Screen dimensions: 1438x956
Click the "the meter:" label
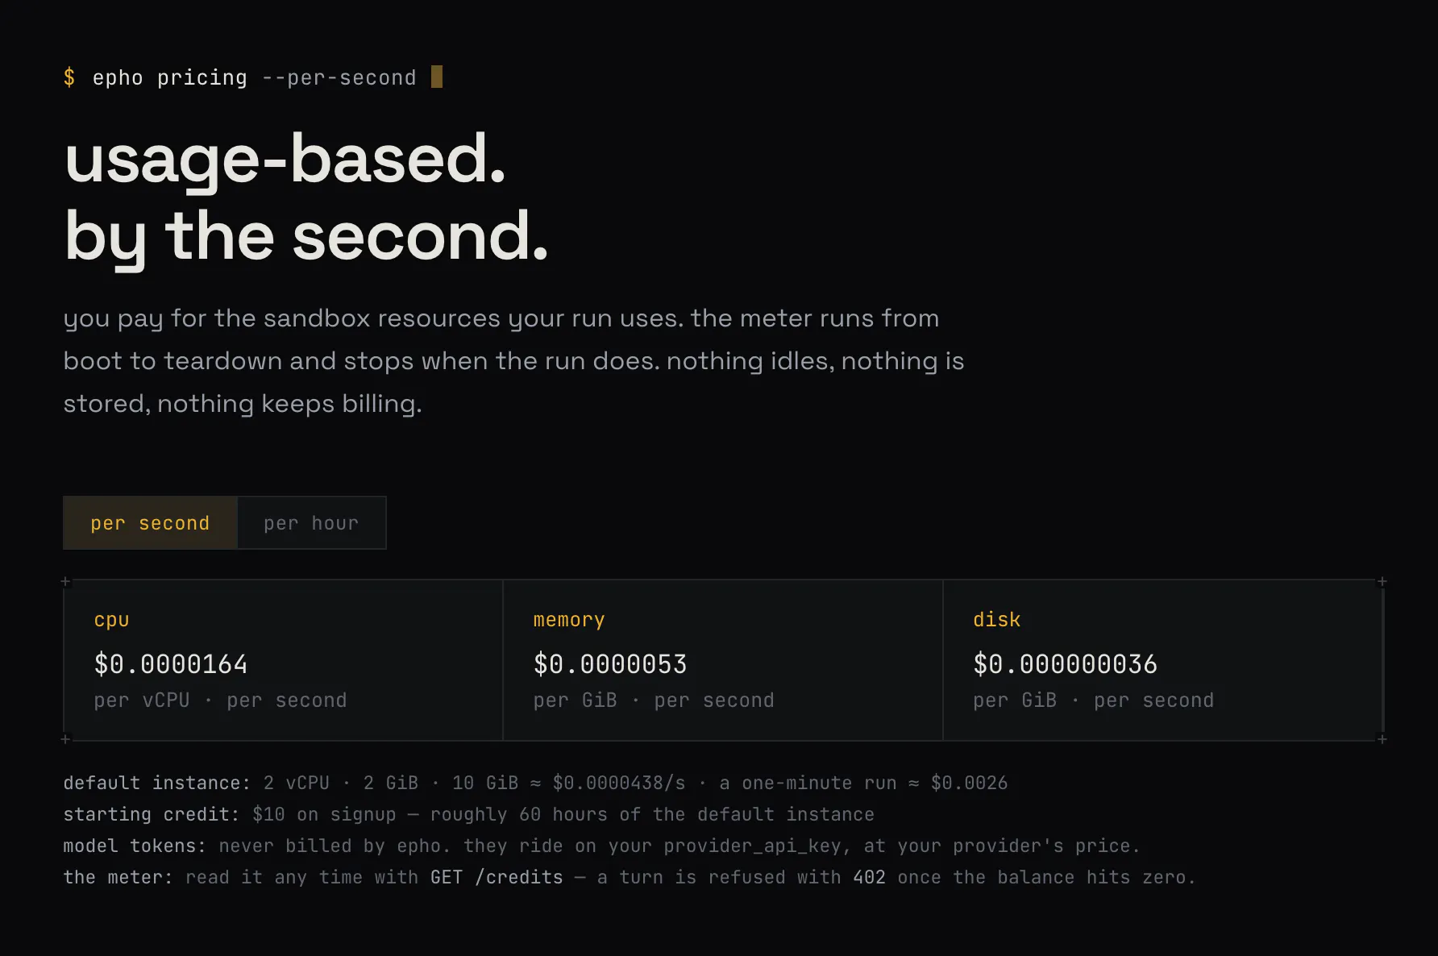(118, 878)
